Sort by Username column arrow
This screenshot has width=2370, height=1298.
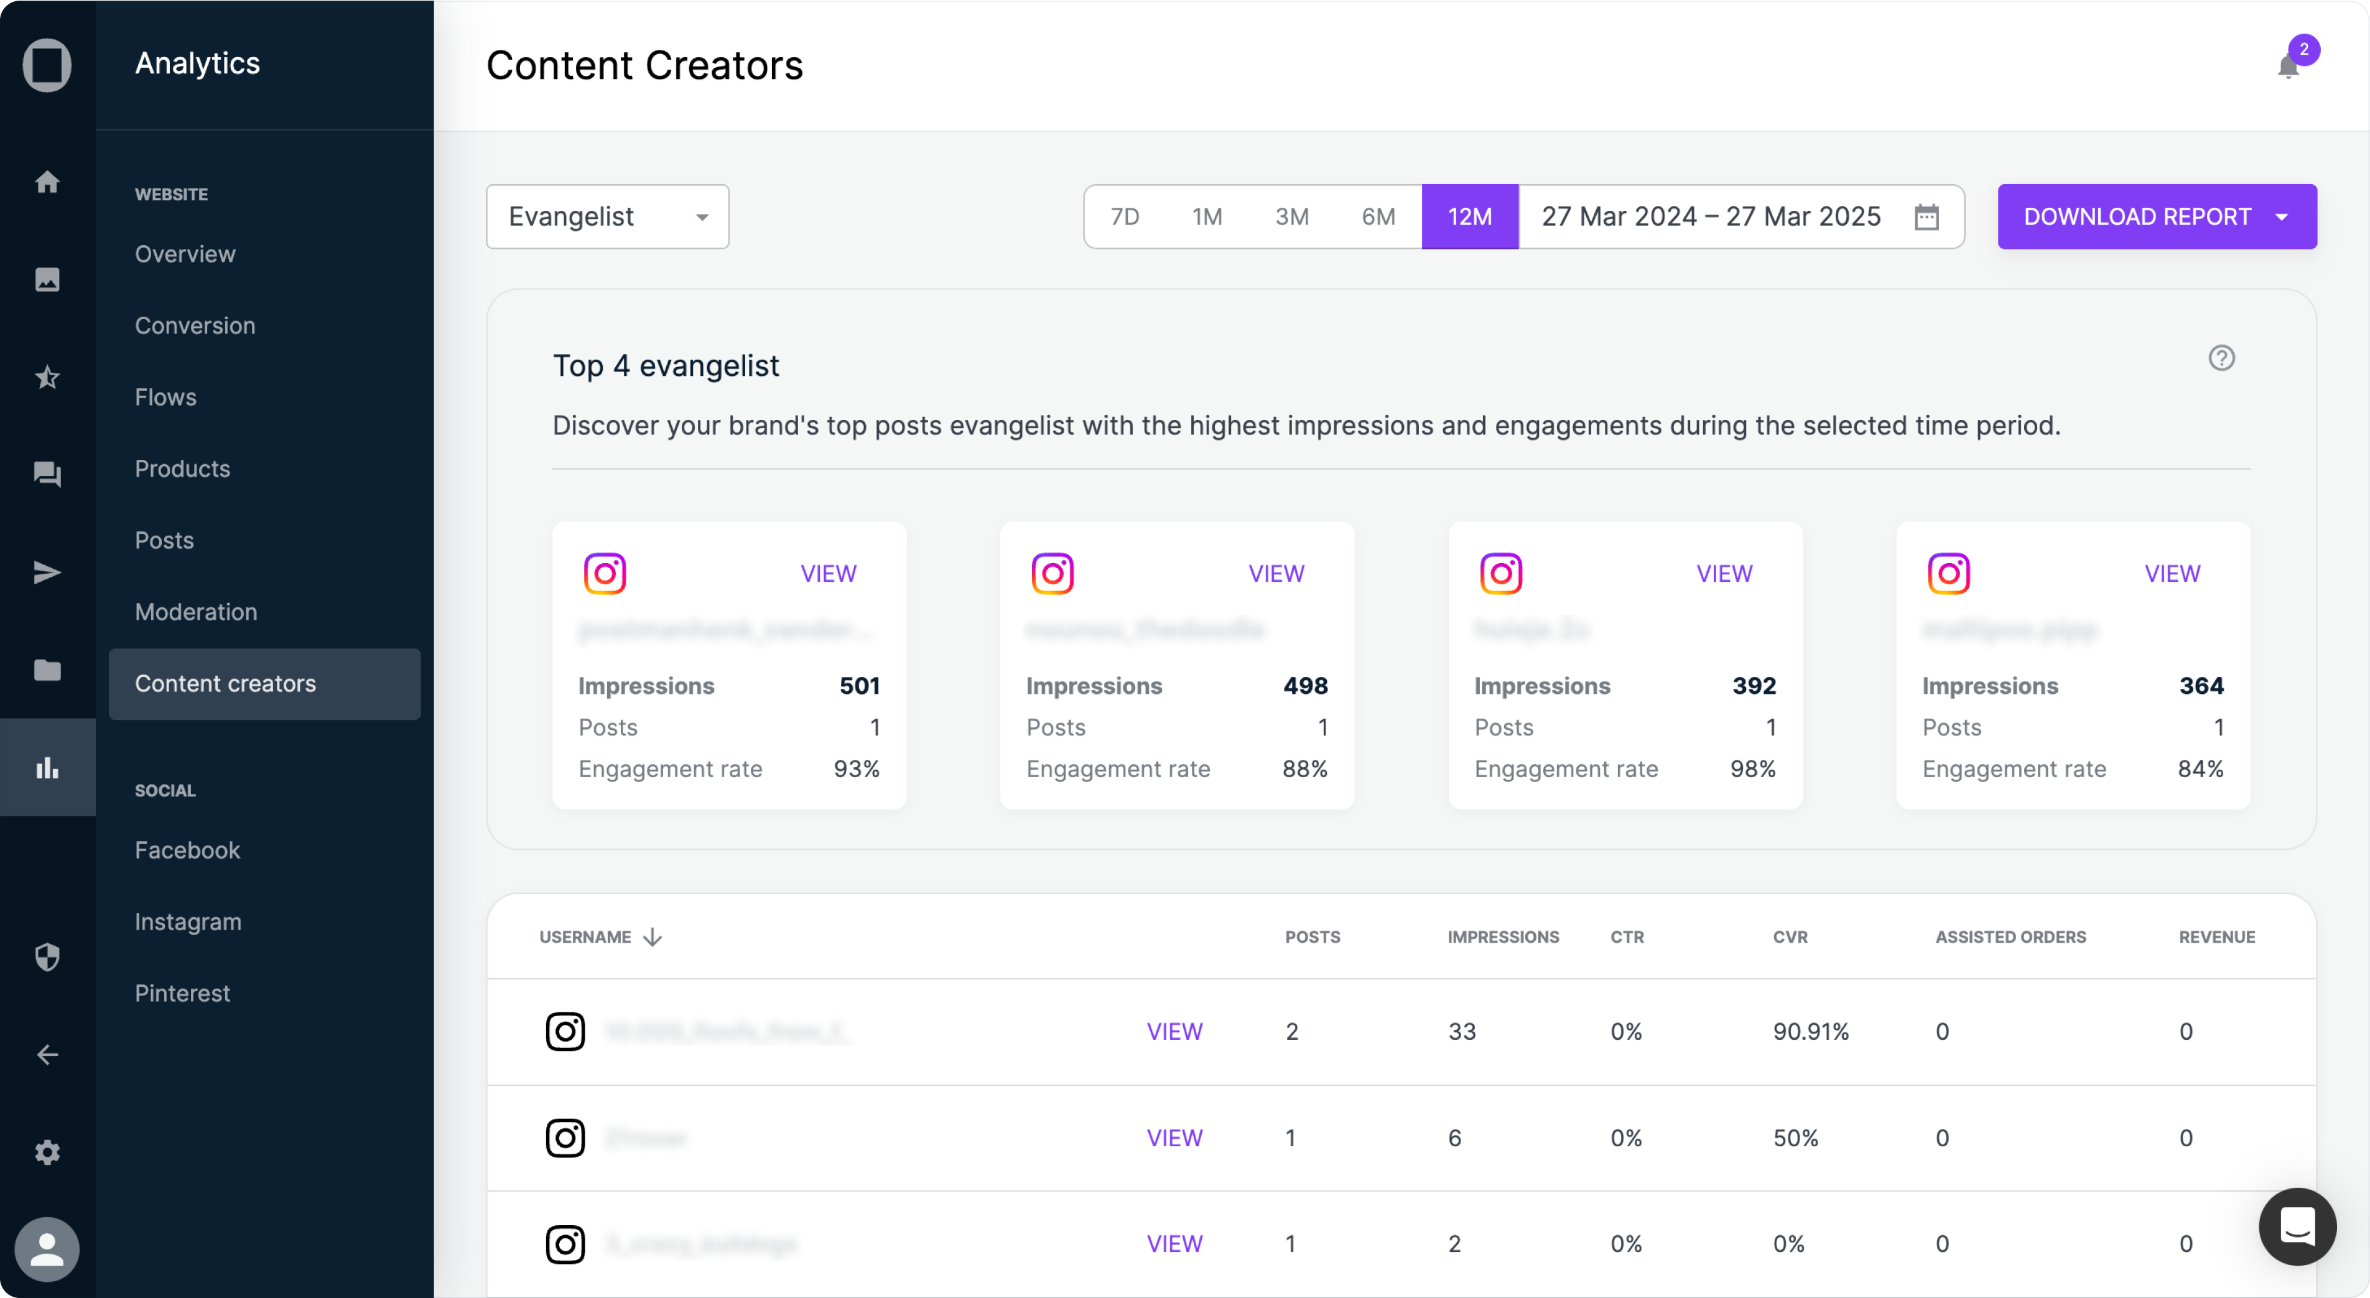(653, 937)
